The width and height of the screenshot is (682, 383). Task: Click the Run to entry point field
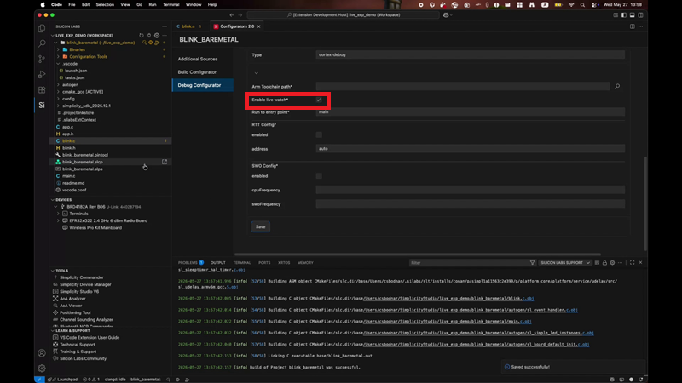(x=471, y=112)
